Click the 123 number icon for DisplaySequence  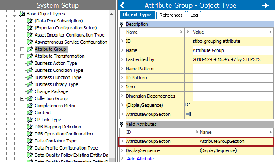tap(188, 105)
